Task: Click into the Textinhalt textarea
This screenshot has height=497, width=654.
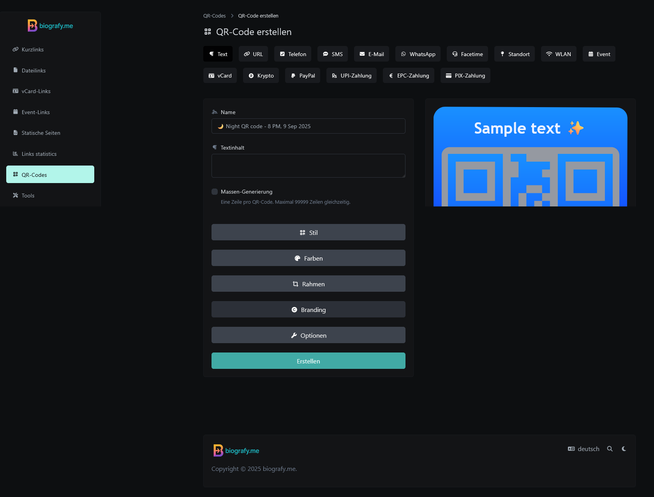Action: [308, 166]
